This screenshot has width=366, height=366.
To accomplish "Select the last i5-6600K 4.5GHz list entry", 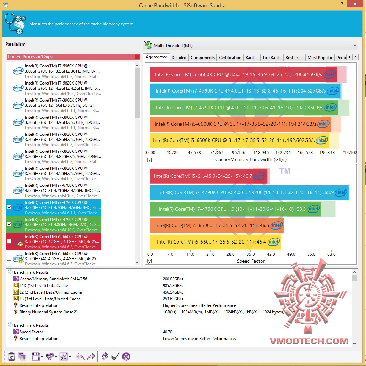I will [54, 258].
